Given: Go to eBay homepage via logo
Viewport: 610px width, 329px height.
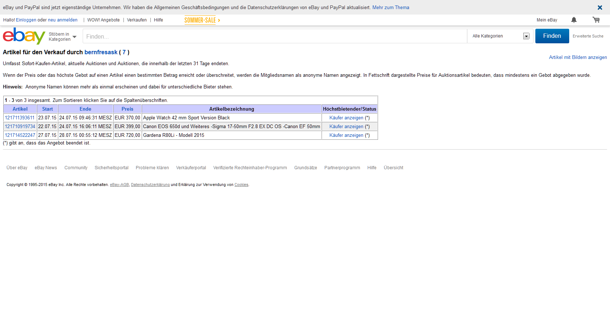Looking at the screenshot, I should coord(24,36).
